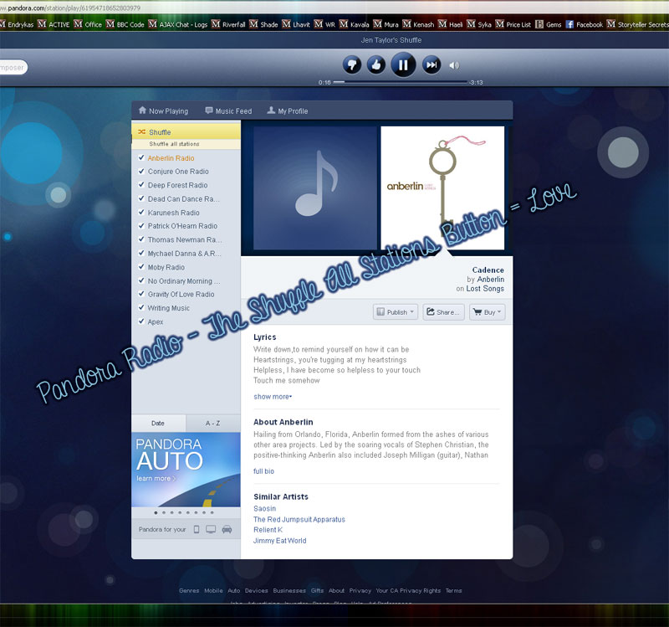669x627 pixels.
Task: Select Apex station
Action: [x=156, y=321]
